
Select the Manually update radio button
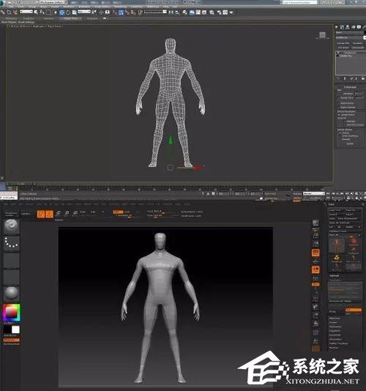(340, 139)
